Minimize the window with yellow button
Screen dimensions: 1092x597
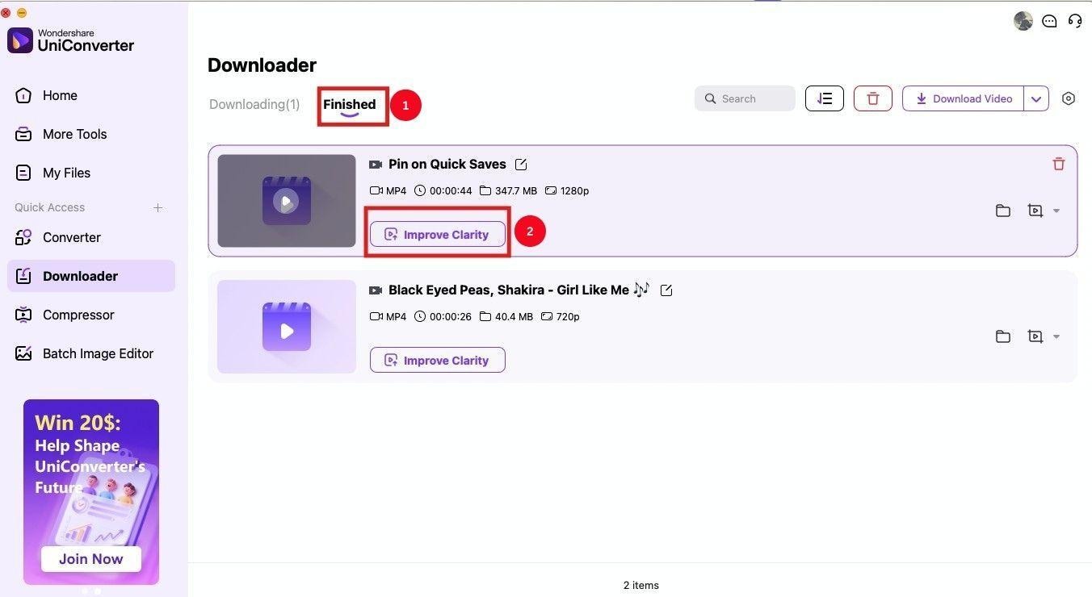pos(22,13)
